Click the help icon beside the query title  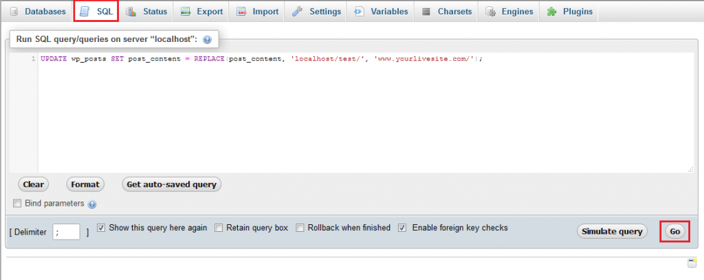click(207, 39)
